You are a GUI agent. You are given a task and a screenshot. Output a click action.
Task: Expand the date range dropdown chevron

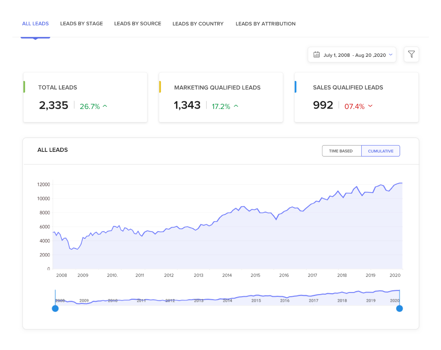tap(391, 55)
